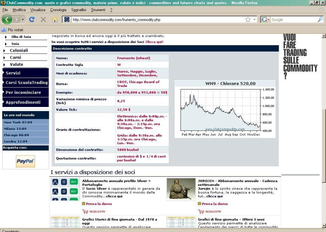Click the trading sulle commodity banner
Viewport: 326px width, 232px height.
point(300,57)
